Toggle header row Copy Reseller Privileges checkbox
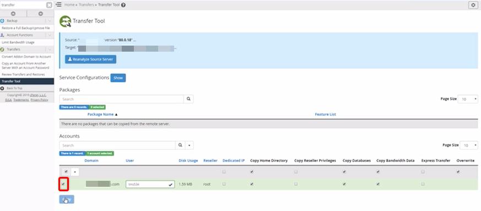The height and width of the screenshot is (211, 481). (296, 172)
